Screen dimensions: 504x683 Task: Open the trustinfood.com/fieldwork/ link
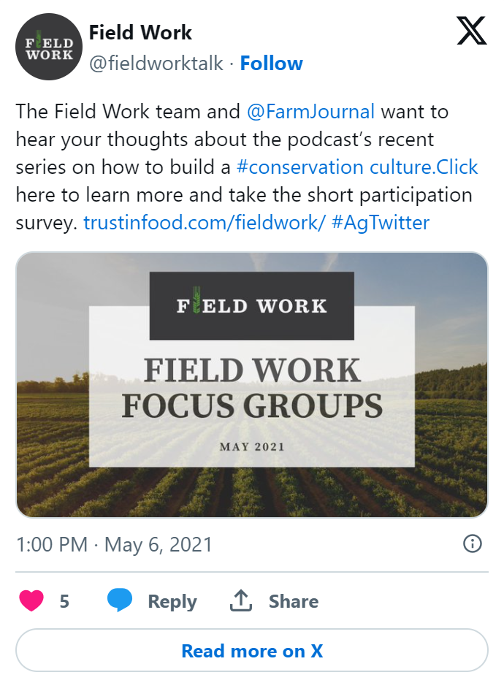point(204,222)
